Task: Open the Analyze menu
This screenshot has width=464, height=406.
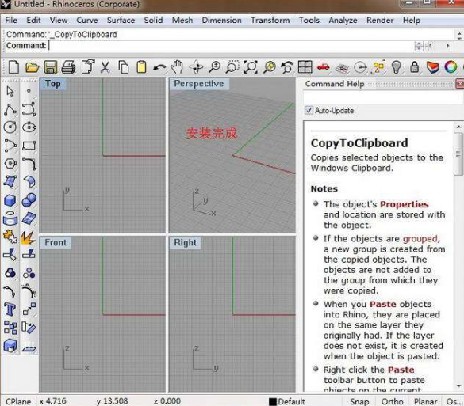Action: [343, 20]
